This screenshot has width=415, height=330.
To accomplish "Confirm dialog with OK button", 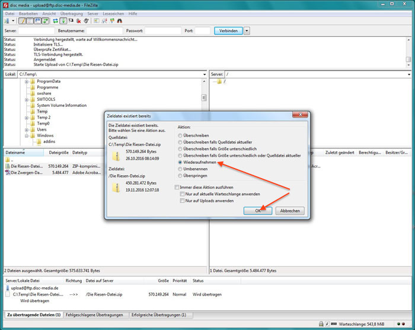I will click(258, 211).
